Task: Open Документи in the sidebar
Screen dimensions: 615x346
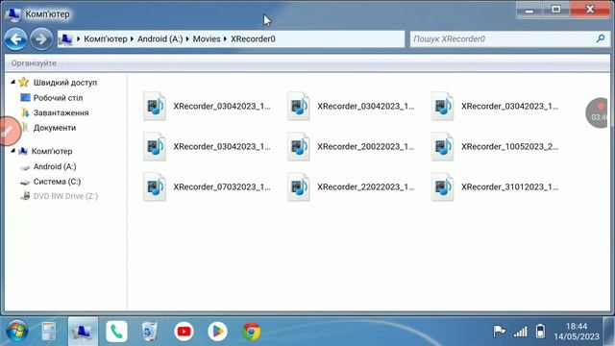Action: point(55,128)
